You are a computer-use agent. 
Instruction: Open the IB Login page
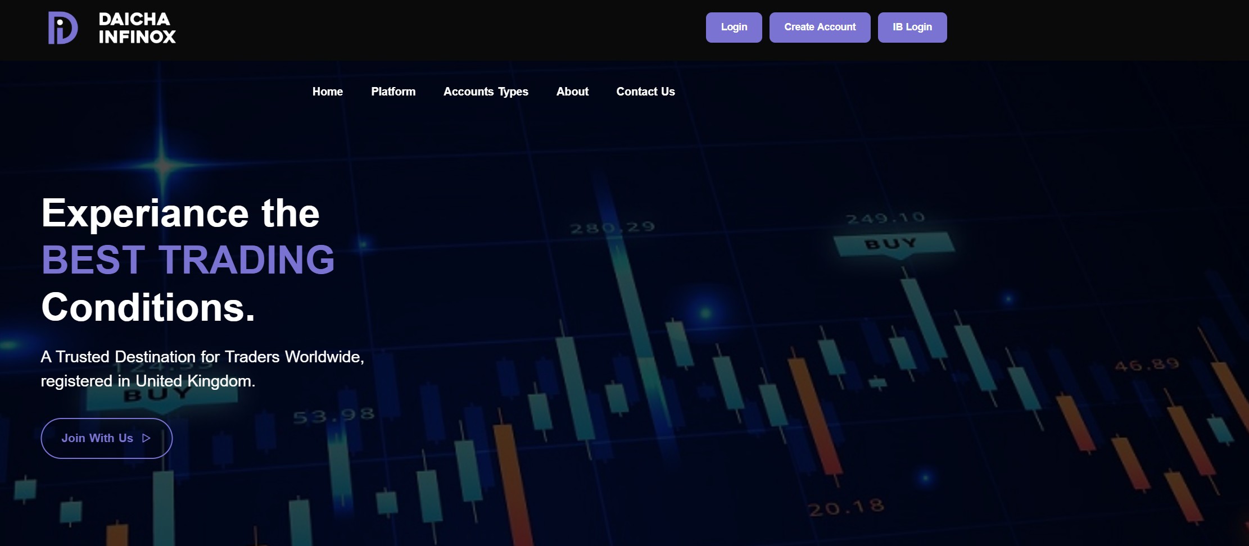tap(912, 28)
